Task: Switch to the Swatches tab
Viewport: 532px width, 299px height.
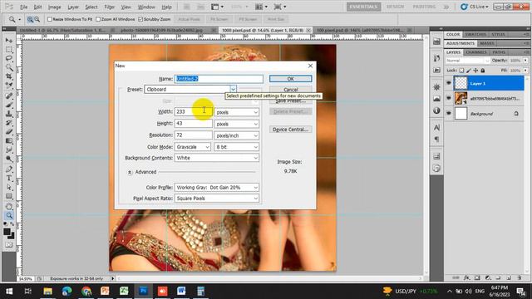Action: [x=475, y=34]
